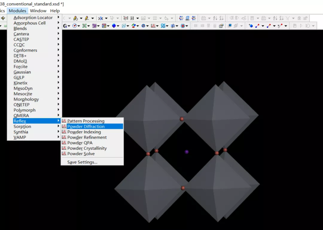Viewport: 323px width, 230px height.
Task: Open the Sorption module submenu
Action: 35,126
